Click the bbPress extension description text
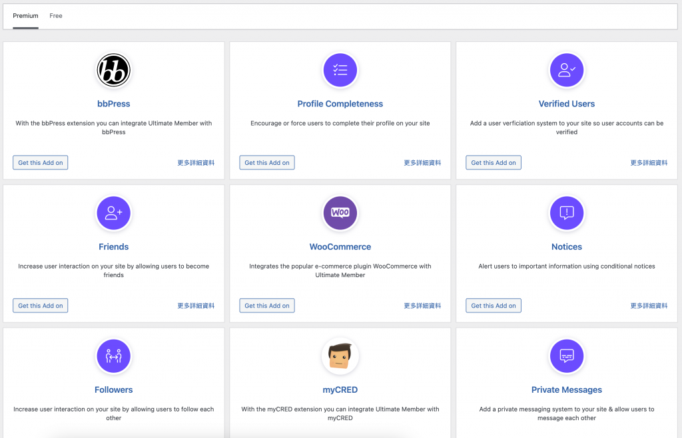The height and width of the screenshot is (438, 682). point(113,128)
